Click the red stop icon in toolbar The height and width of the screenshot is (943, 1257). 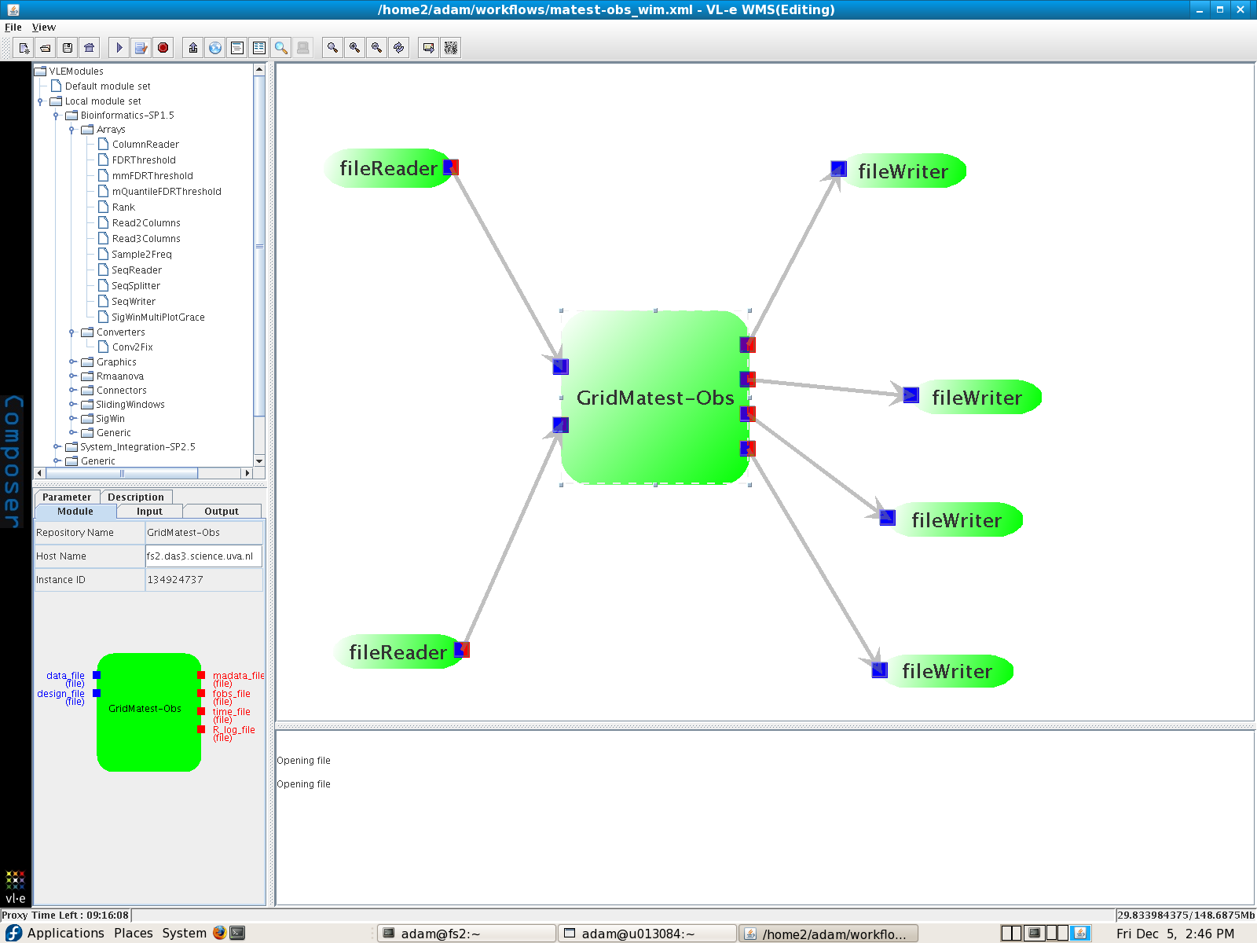coord(163,48)
